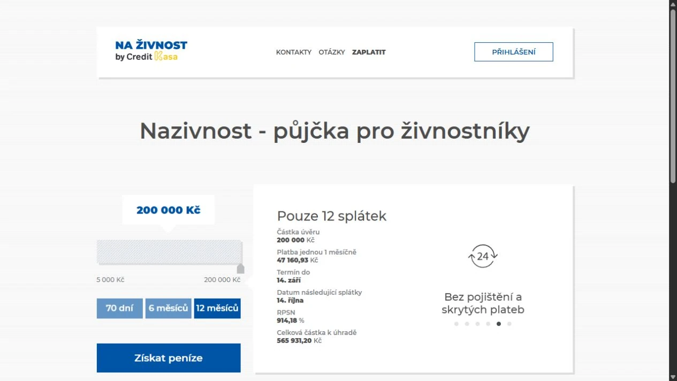The height and width of the screenshot is (381, 677).
Task: Click the Přihlášení login button
Action: (514, 52)
